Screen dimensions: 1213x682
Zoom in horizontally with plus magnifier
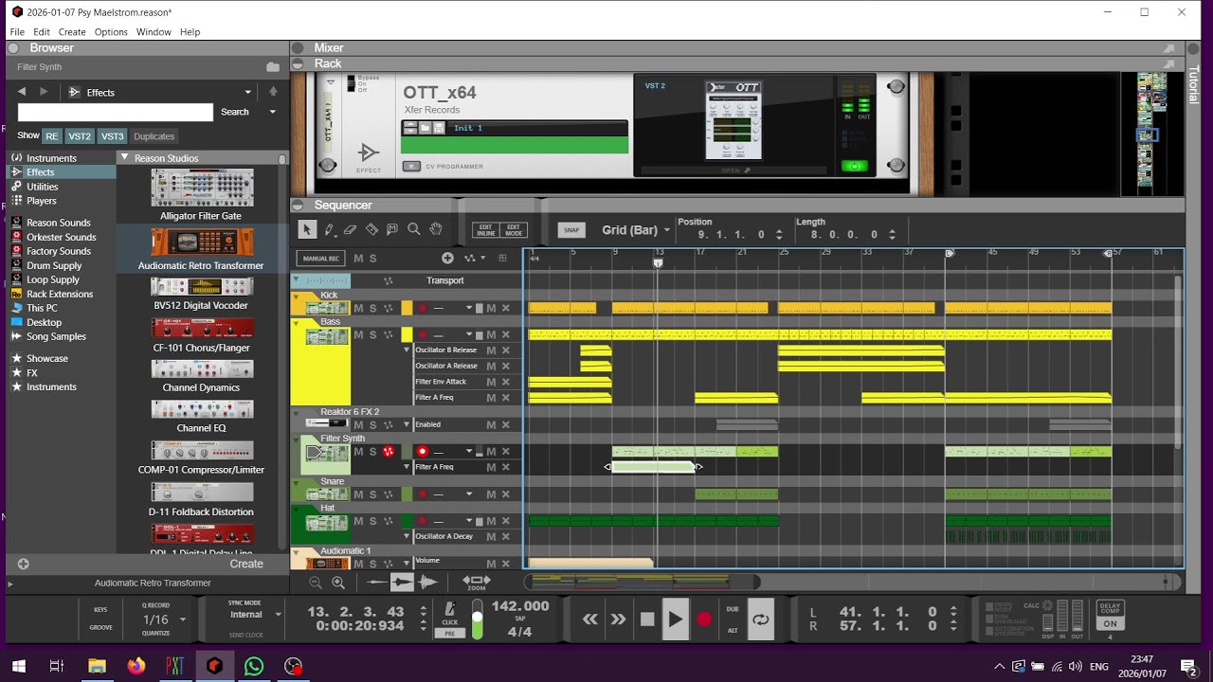(338, 583)
